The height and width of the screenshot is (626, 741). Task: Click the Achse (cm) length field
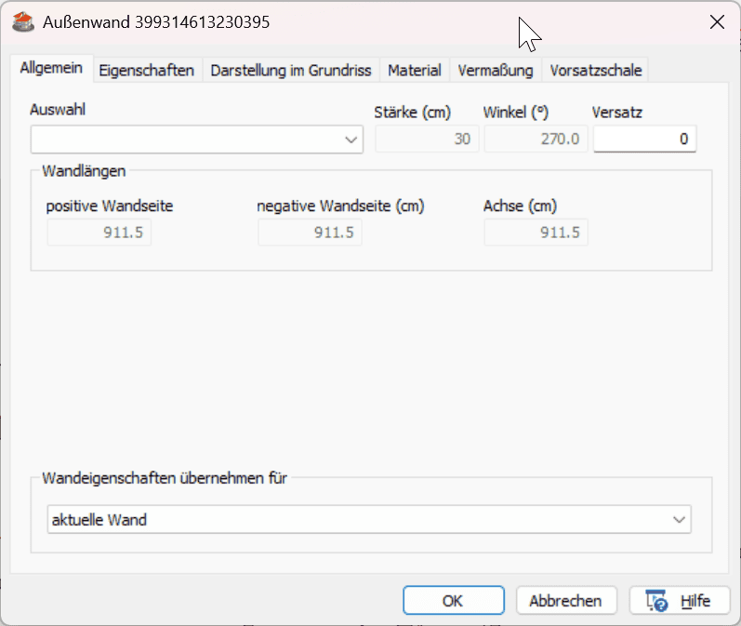tap(536, 233)
